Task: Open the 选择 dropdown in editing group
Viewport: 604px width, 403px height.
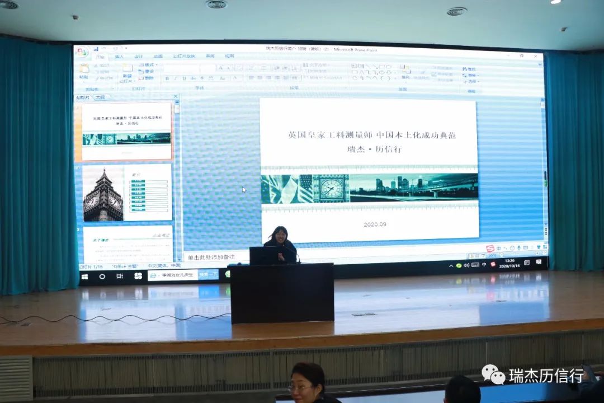Action: point(471,82)
